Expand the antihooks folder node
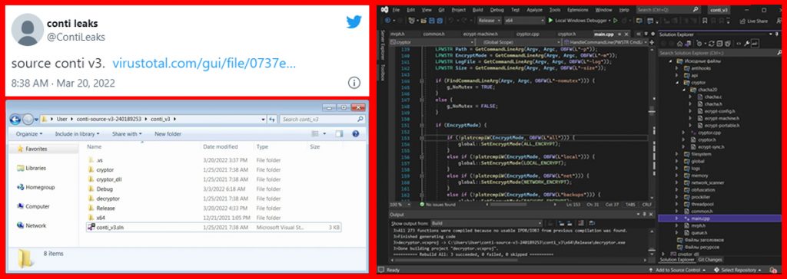Screen dimensions: 787x279 676,67
